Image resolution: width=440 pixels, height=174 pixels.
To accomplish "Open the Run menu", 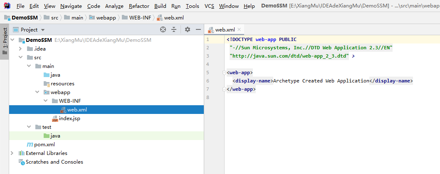I will click(176, 6).
